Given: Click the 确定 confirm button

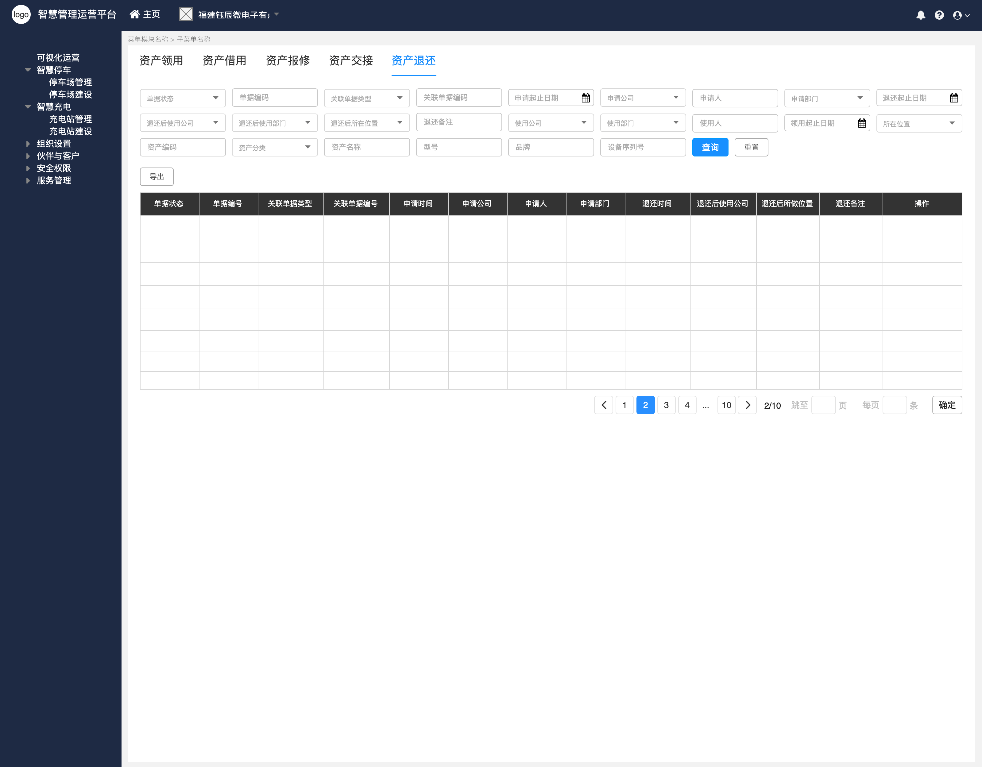Looking at the screenshot, I should 947,405.
